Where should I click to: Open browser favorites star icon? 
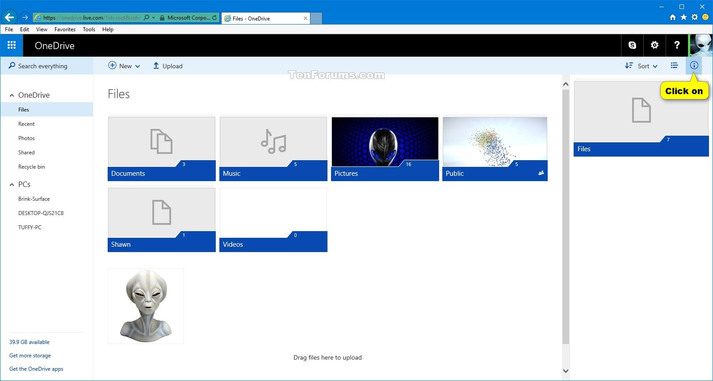684,17
